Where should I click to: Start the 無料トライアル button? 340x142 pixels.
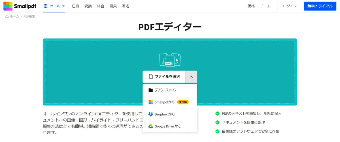[x=320, y=6]
